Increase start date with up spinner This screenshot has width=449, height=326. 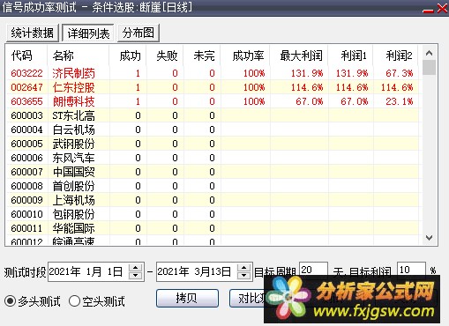(136, 268)
